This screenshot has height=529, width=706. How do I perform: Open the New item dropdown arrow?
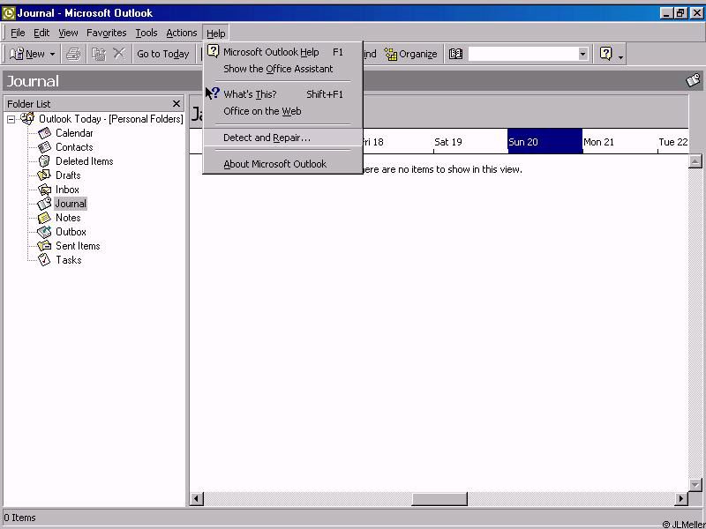click(52, 54)
